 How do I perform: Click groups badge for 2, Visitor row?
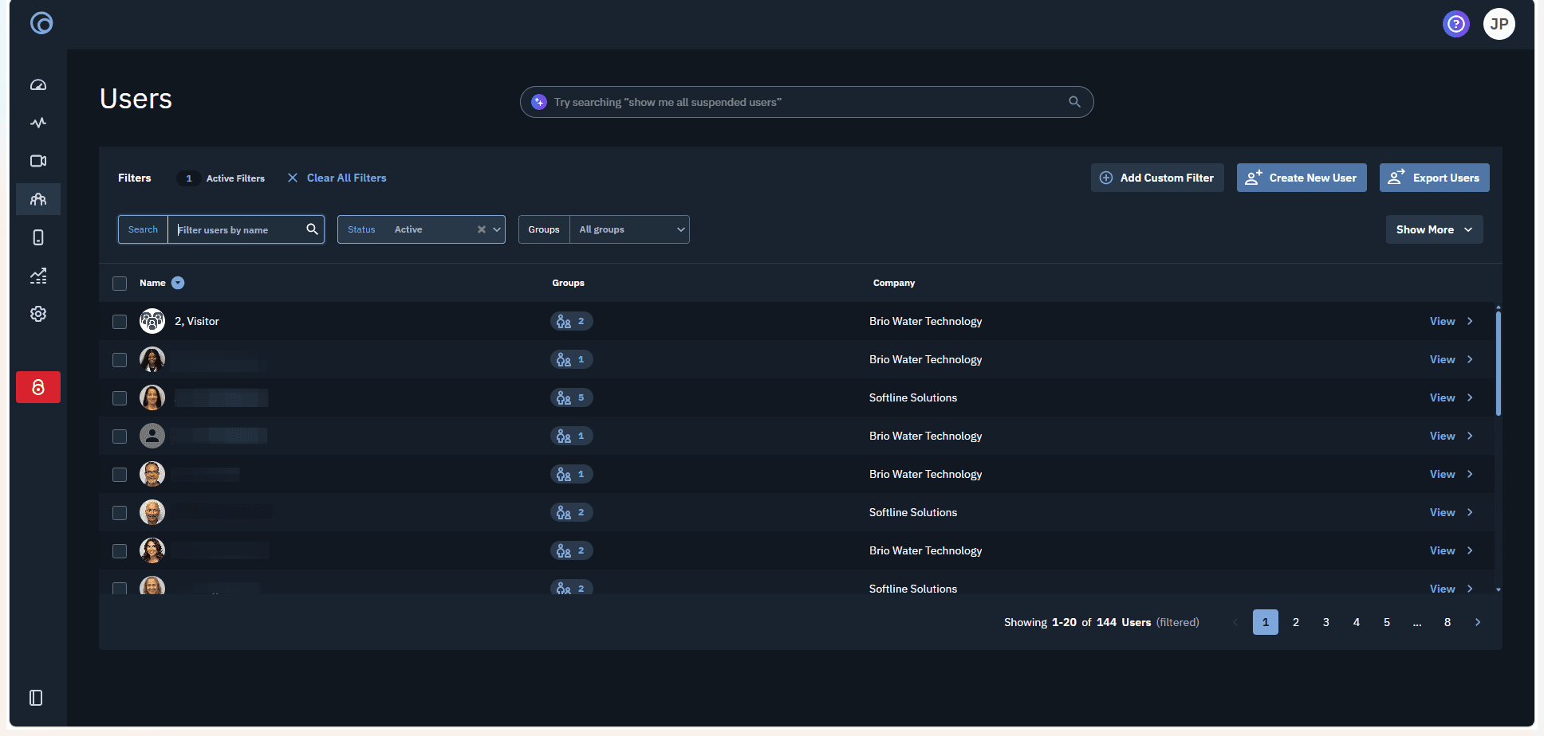572,321
